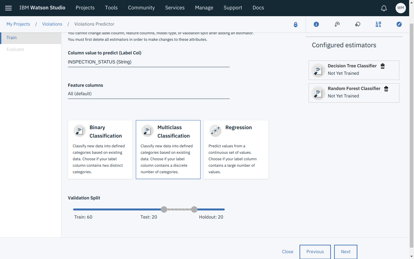This screenshot has height=259, width=414.
Task: Delete the Decision Tree Classifier estimator
Action: pos(383,66)
